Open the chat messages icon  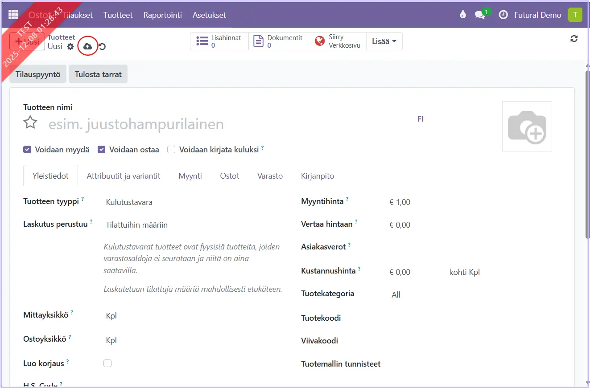[x=480, y=15]
